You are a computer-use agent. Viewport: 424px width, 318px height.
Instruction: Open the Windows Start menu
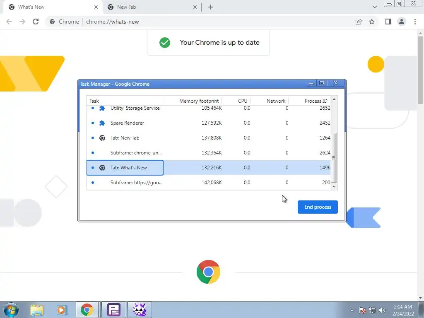[x=11, y=310]
